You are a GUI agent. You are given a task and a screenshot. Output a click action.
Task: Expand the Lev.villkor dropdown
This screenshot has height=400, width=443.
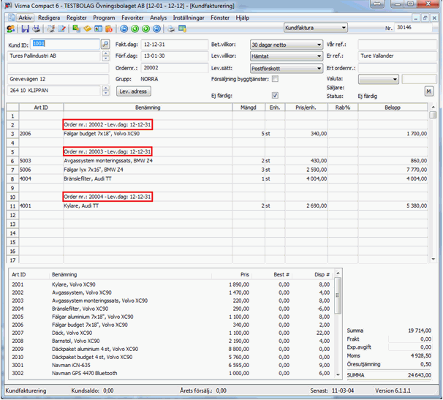(319, 56)
